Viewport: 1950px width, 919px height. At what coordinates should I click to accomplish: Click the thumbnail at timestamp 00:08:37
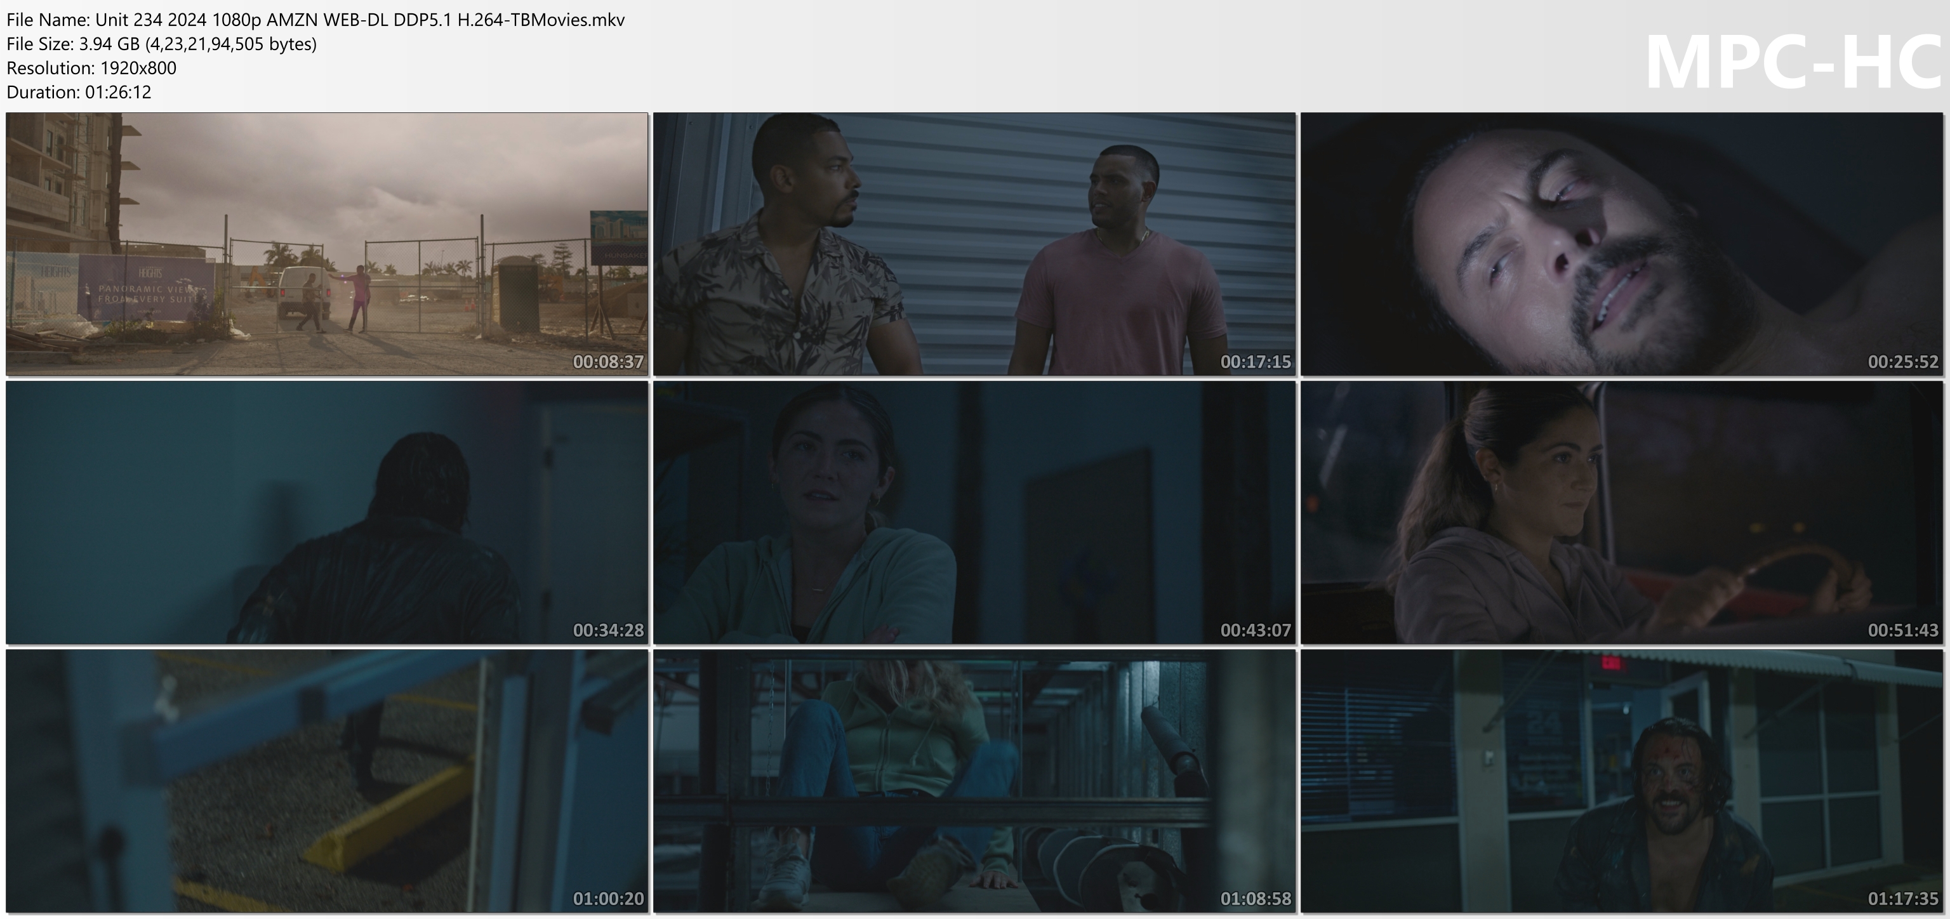coord(327,244)
